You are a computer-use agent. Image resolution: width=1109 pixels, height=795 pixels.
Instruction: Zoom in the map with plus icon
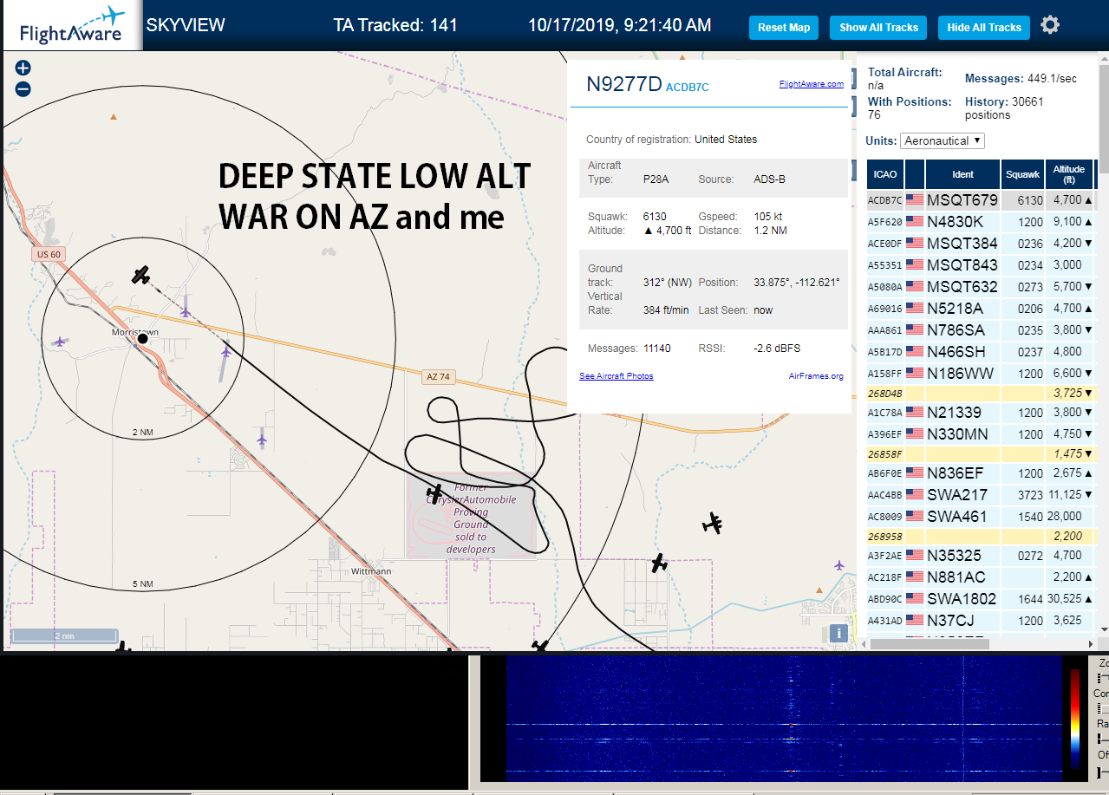[23, 68]
